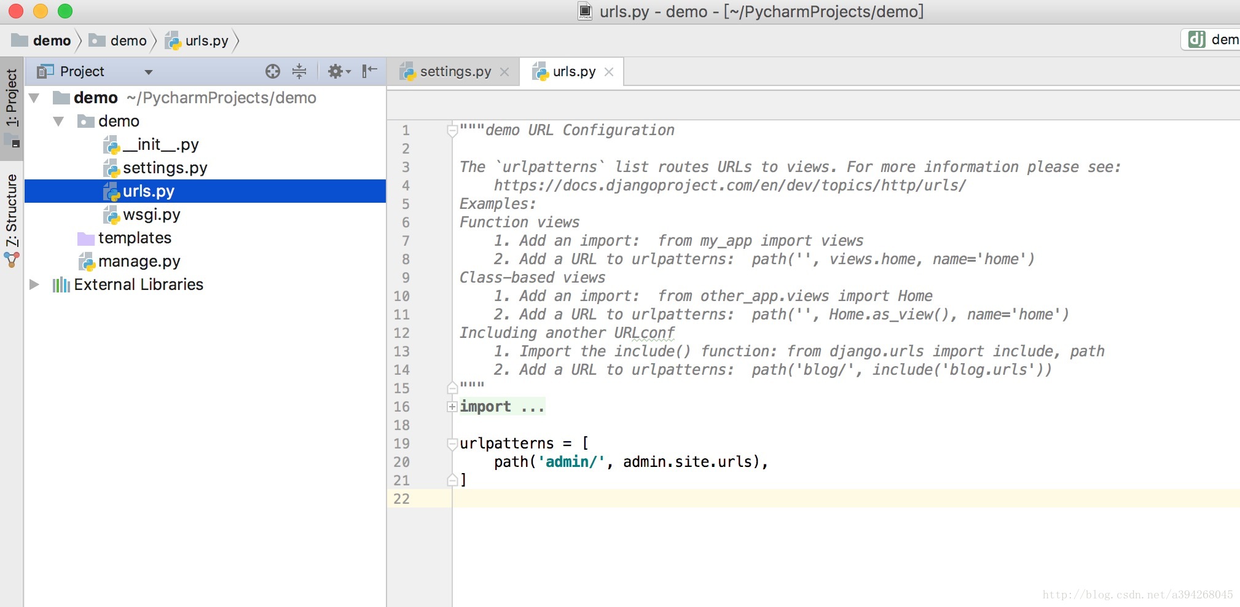Select urls.py in project tree
Viewport: 1240px width, 607px height.
pyautogui.click(x=205, y=191)
